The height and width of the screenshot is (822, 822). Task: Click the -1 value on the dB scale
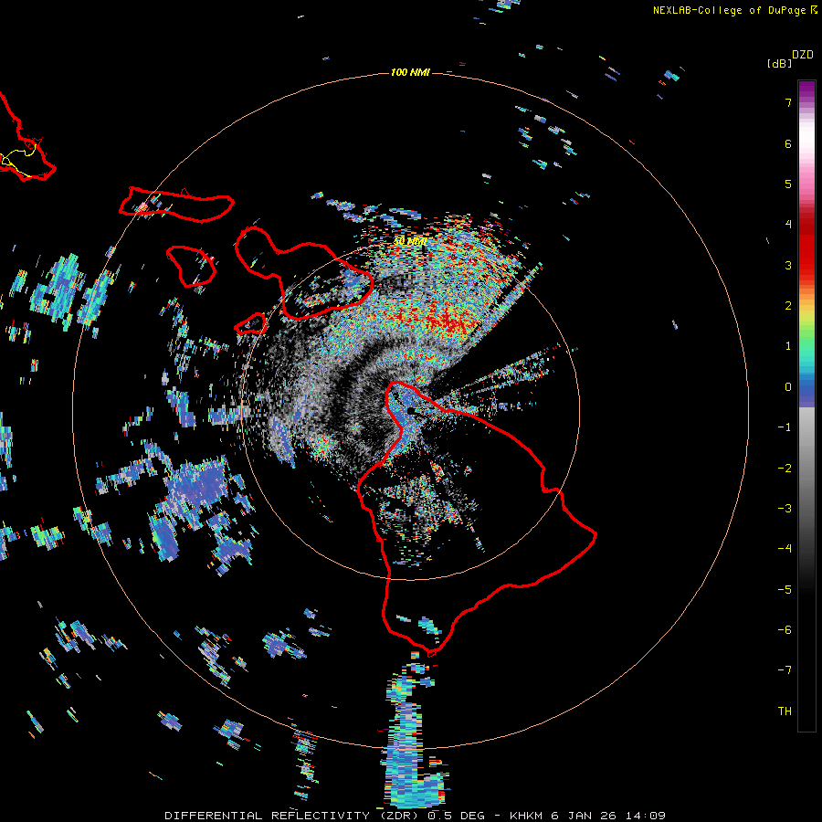[x=785, y=427]
